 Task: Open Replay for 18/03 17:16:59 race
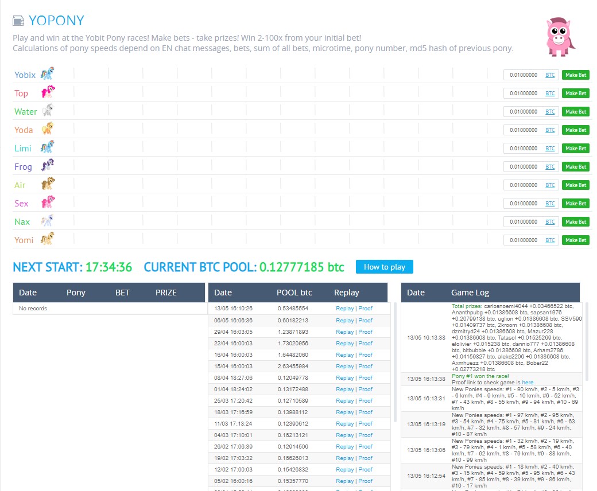click(344, 412)
